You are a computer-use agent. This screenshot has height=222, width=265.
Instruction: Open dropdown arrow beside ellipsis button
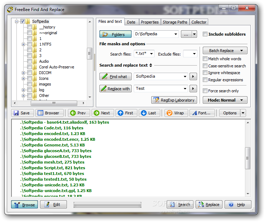coord(194,34)
